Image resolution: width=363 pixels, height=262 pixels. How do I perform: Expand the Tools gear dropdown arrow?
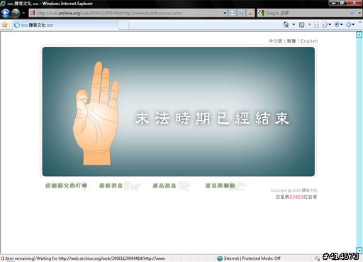[353, 24]
